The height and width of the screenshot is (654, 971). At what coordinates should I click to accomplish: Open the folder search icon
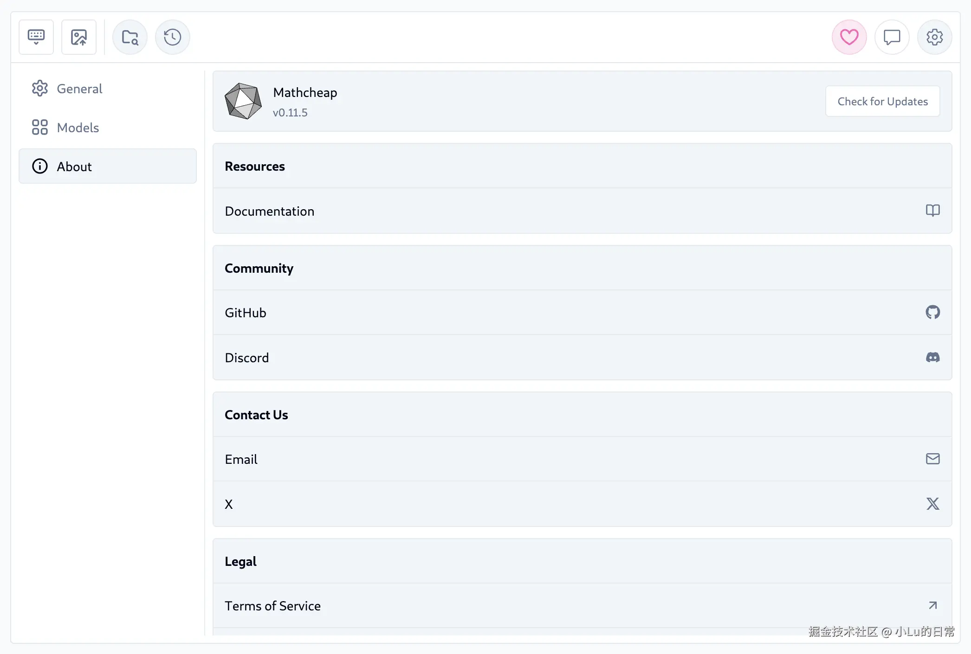point(130,37)
